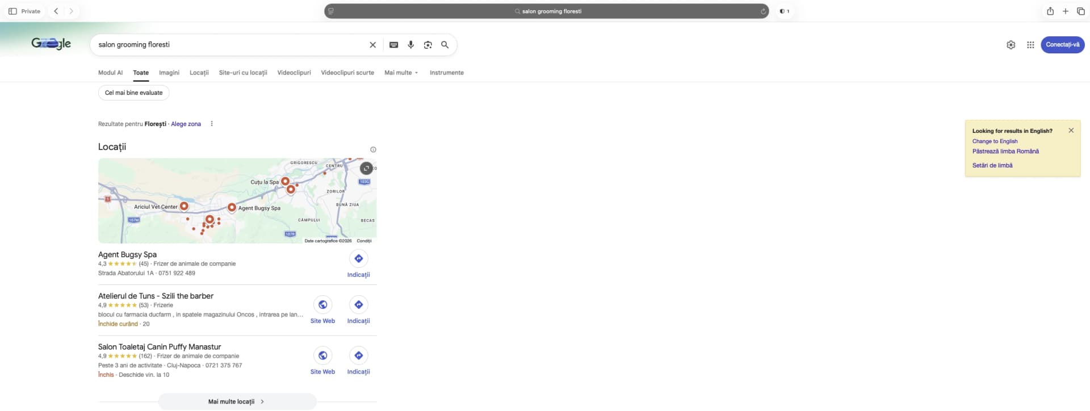Get directions icon for Agent Bugsy Spa

[358, 259]
